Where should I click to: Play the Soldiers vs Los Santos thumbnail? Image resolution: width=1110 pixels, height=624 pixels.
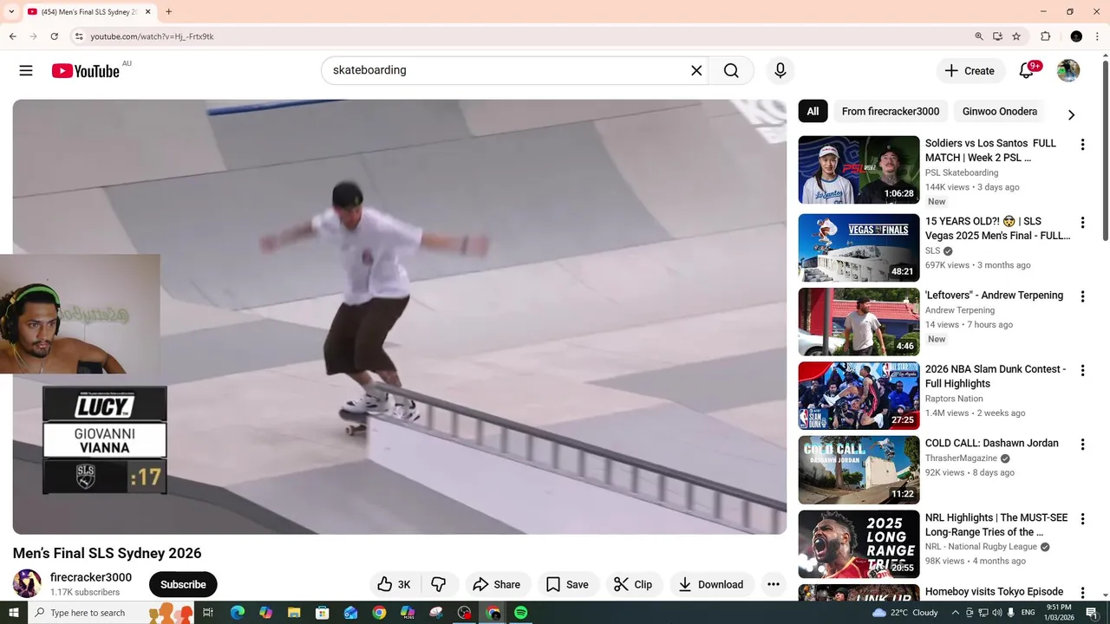click(859, 170)
